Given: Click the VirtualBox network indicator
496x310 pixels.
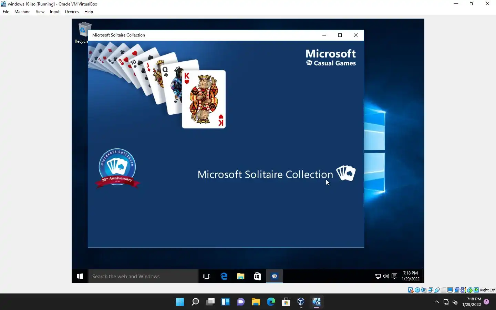Looking at the screenshot, I should coord(431,290).
